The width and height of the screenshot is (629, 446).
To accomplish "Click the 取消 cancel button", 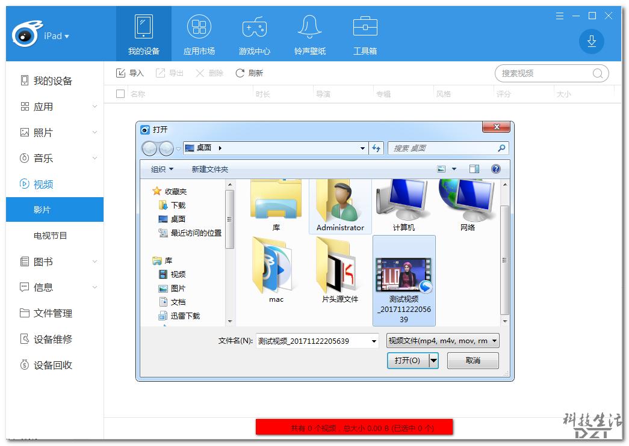I will 473,360.
